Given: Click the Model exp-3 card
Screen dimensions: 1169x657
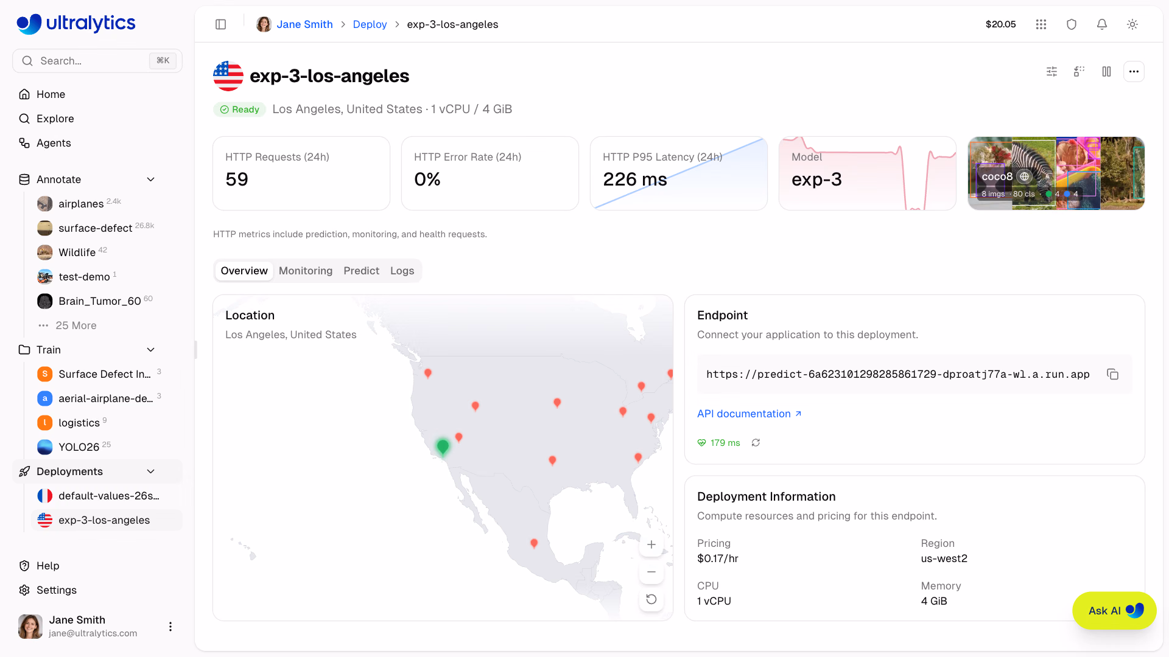Looking at the screenshot, I should pos(868,173).
